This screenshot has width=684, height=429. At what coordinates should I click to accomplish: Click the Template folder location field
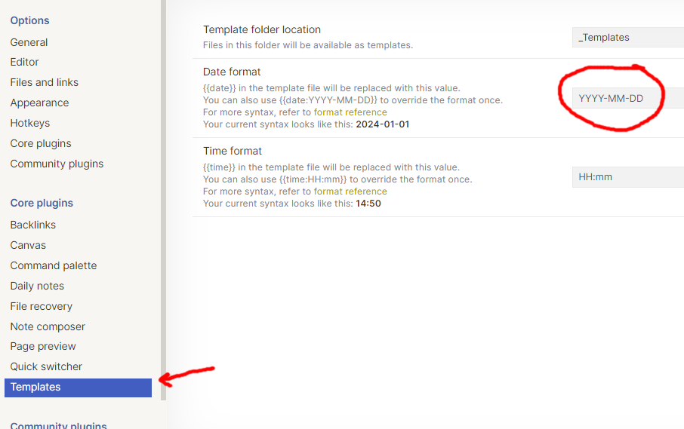627,37
